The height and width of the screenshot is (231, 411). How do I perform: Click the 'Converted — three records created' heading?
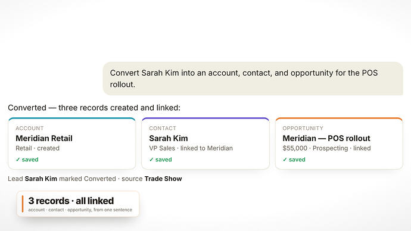click(94, 108)
